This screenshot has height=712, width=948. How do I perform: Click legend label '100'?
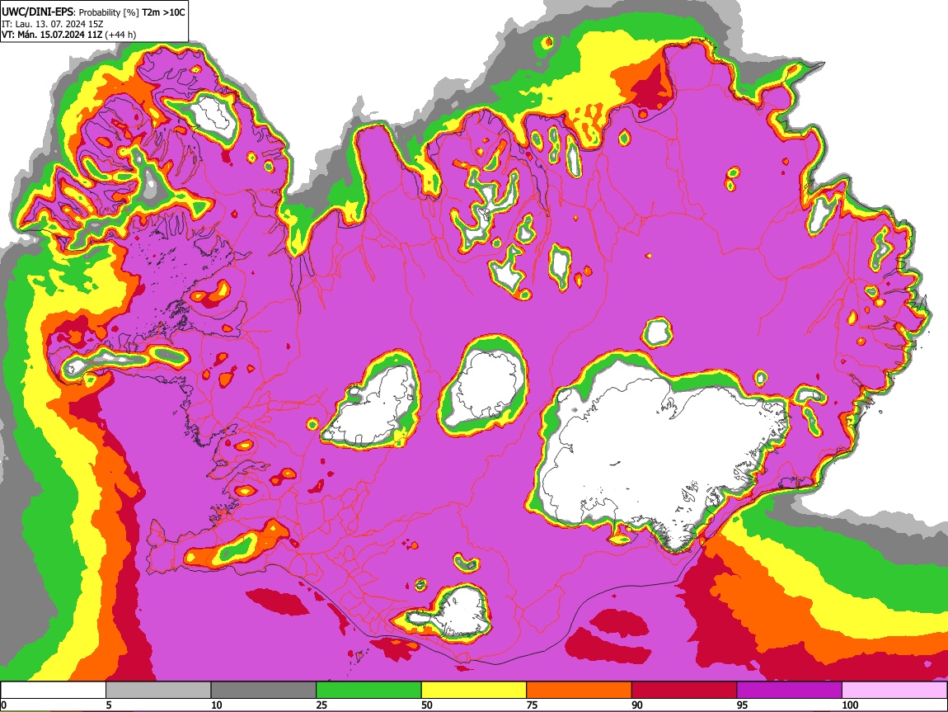850,705
